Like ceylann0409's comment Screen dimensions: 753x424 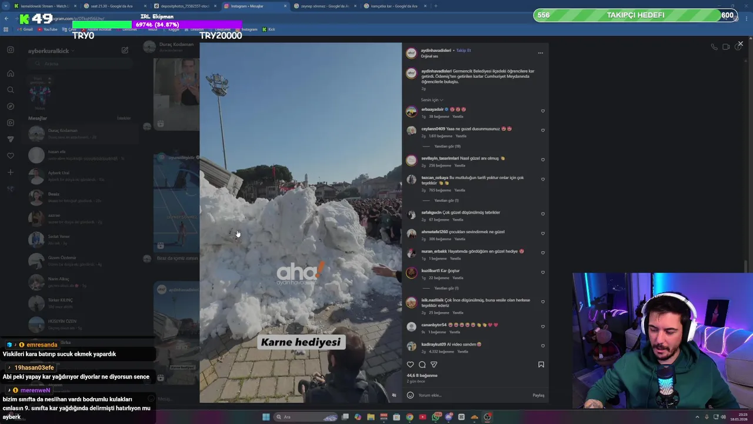pyautogui.click(x=542, y=130)
